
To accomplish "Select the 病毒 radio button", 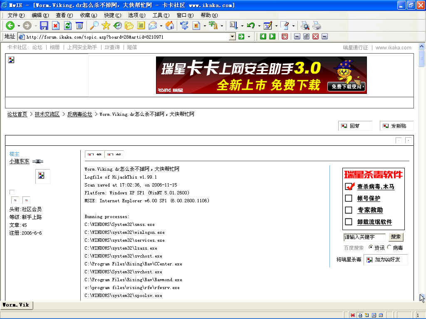I will 389,248.
